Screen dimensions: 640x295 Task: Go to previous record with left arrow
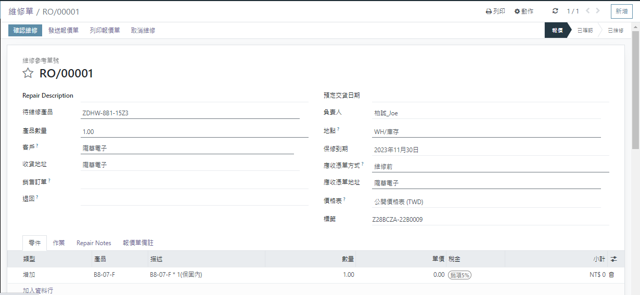coord(588,10)
